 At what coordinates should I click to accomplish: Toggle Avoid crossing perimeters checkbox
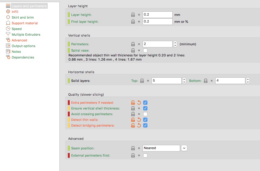click(145, 114)
